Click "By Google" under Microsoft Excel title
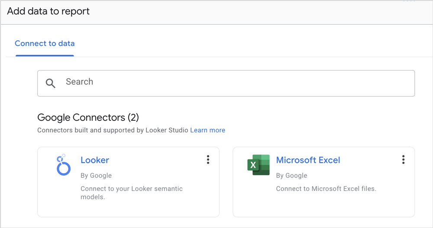 291,175
